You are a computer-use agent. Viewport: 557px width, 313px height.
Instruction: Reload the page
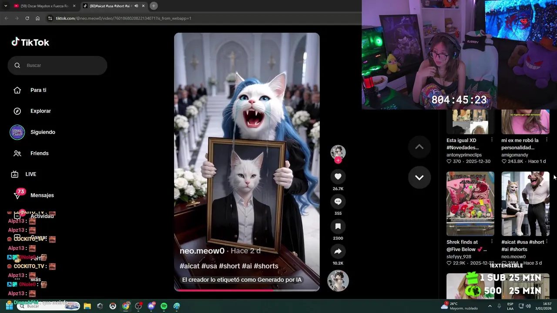tap(27, 18)
